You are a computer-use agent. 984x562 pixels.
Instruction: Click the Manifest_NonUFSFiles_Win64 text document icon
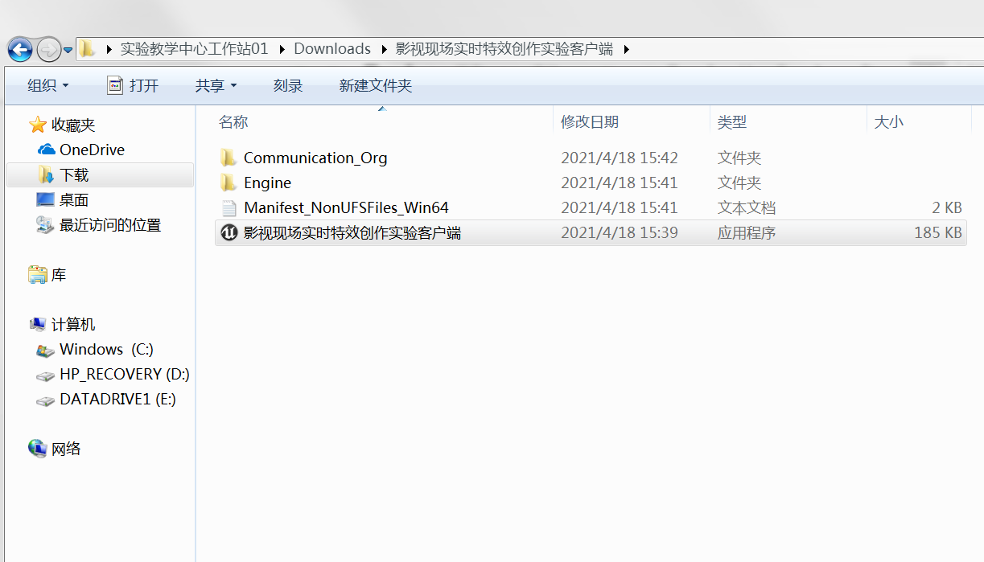click(229, 208)
